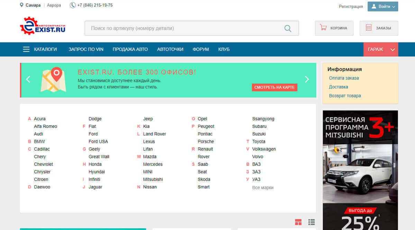Expand the Войти login dropdown
Screen dimensions: 415x230
coord(382,7)
